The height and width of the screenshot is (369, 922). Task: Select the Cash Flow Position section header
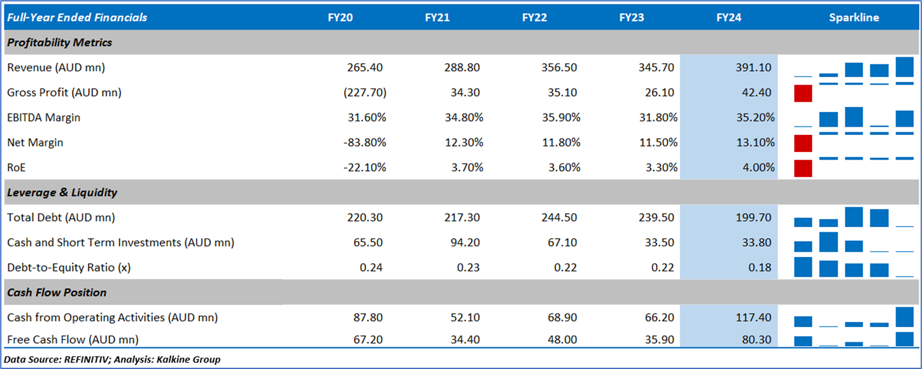[x=57, y=293]
